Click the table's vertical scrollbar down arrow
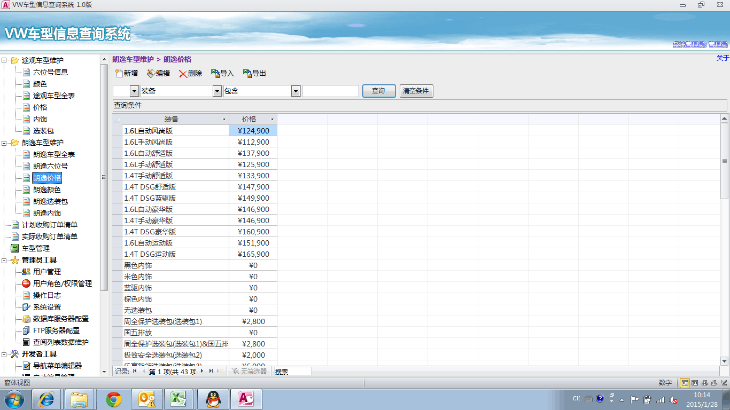Image resolution: width=730 pixels, height=410 pixels. click(x=724, y=361)
